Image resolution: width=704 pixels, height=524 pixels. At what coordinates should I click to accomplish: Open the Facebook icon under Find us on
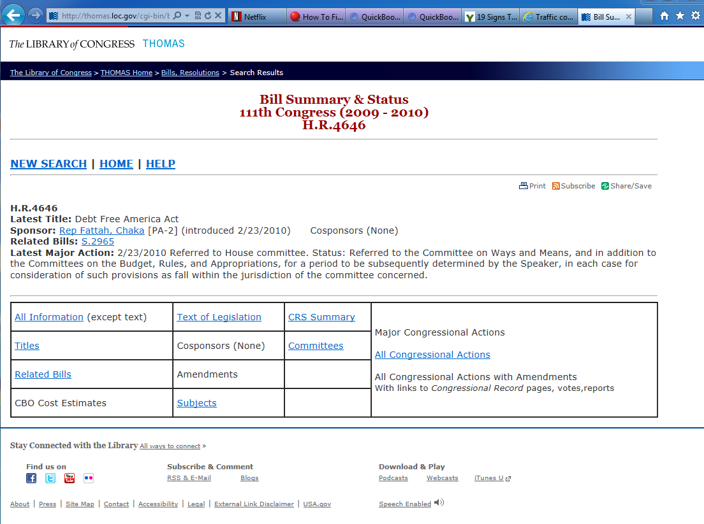[31, 478]
